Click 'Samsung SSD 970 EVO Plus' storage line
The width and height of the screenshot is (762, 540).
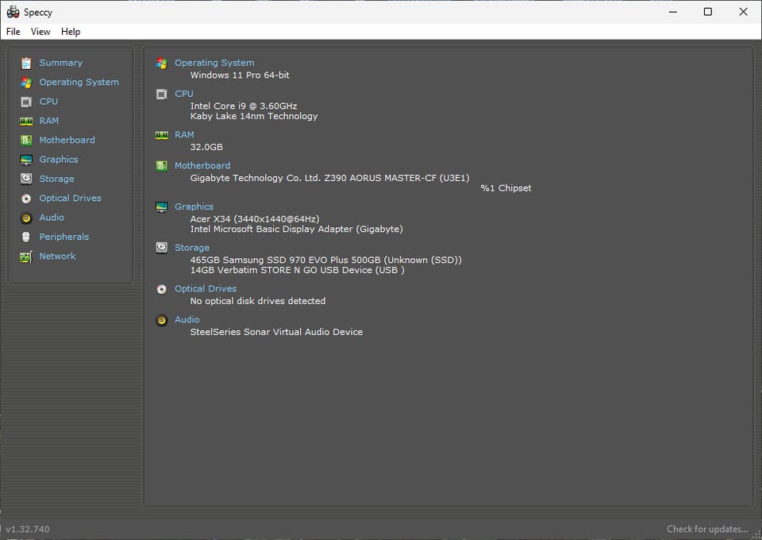click(x=325, y=260)
